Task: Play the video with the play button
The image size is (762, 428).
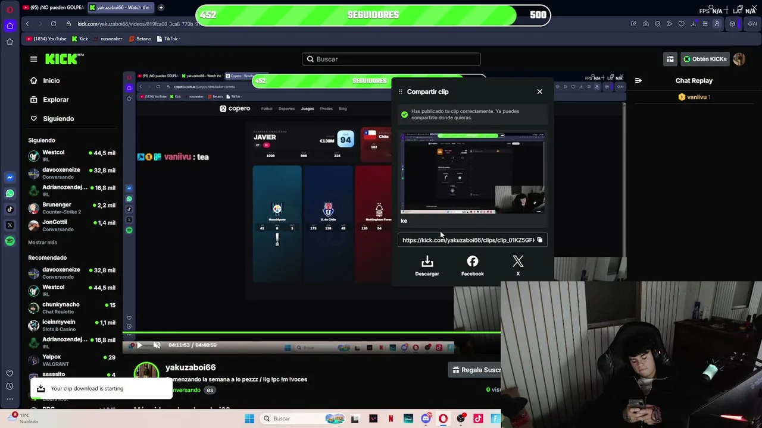Action: tap(139, 345)
